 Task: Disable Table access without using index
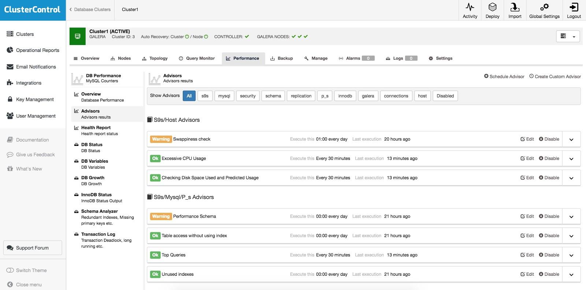tap(549, 236)
